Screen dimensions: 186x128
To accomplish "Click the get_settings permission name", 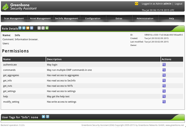I will point(9,91).
